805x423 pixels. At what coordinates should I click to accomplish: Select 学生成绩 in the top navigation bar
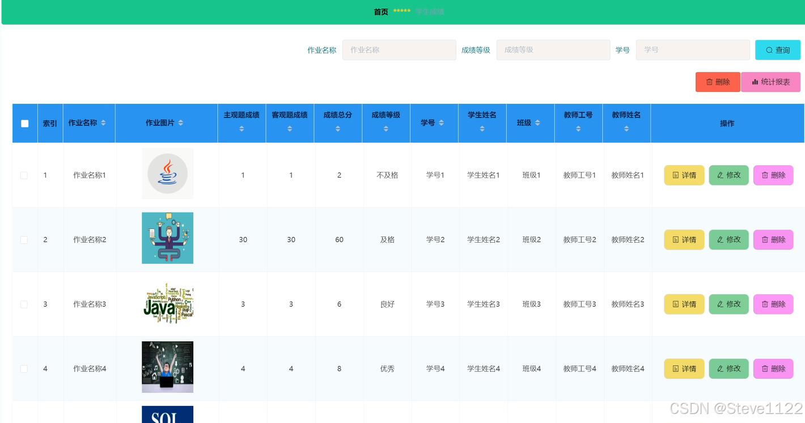tap(429, 11)
